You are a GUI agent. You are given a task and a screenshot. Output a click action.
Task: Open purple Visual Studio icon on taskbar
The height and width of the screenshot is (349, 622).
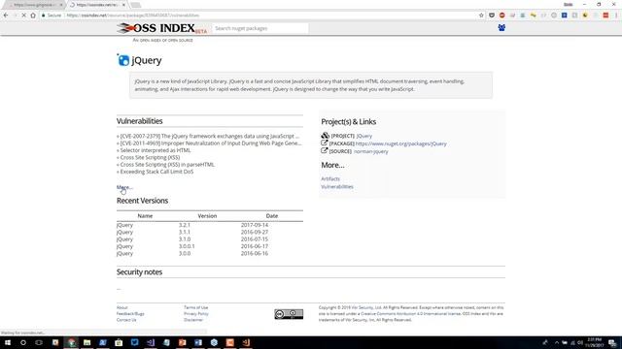pos(151,342)
